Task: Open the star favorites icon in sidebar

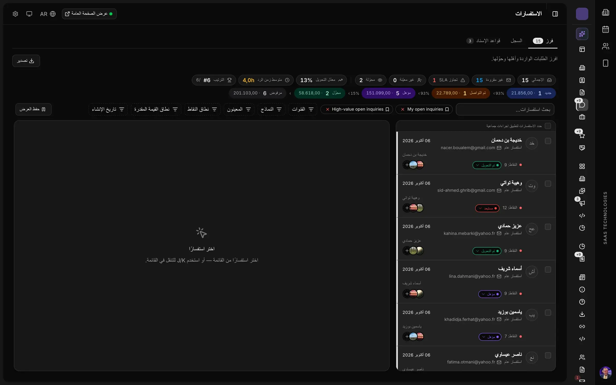Action: 582,136
